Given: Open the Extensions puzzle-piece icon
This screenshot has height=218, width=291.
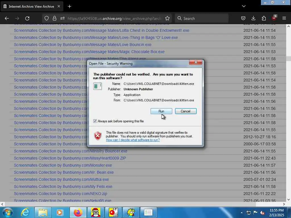Looking at the screenshot, I should point(264,18).
